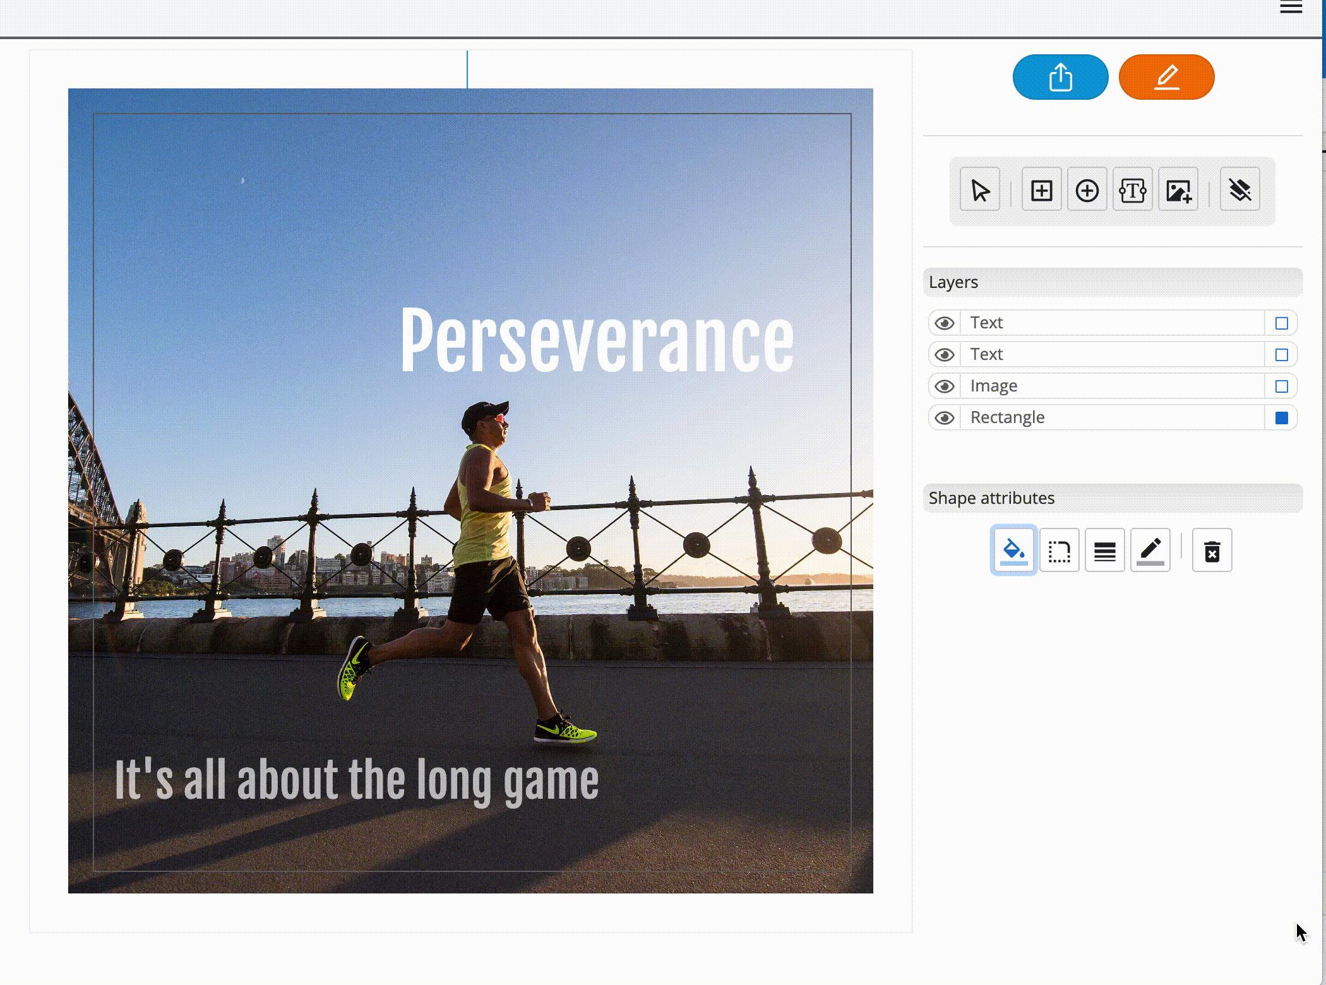Open the hamburger menu
The height and width of the screenshot is (985, 1326).
tap(1291, 8)
